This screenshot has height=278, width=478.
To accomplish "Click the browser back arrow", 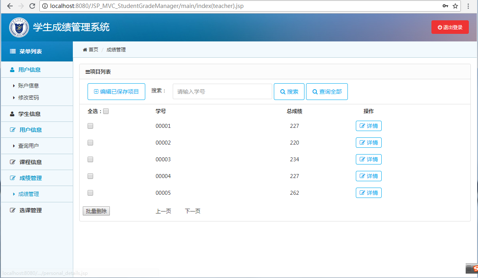I will click(x=10, y=6).
